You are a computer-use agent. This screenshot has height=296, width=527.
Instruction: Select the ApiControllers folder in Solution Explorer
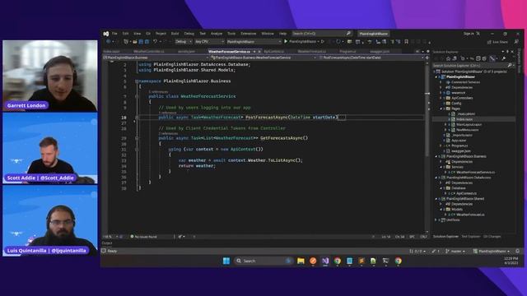click(462, 98)
